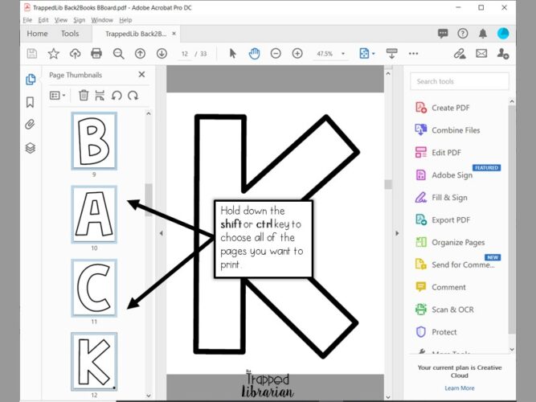
Task: Open the comments chat bubble icon
Action: point(443,34)
